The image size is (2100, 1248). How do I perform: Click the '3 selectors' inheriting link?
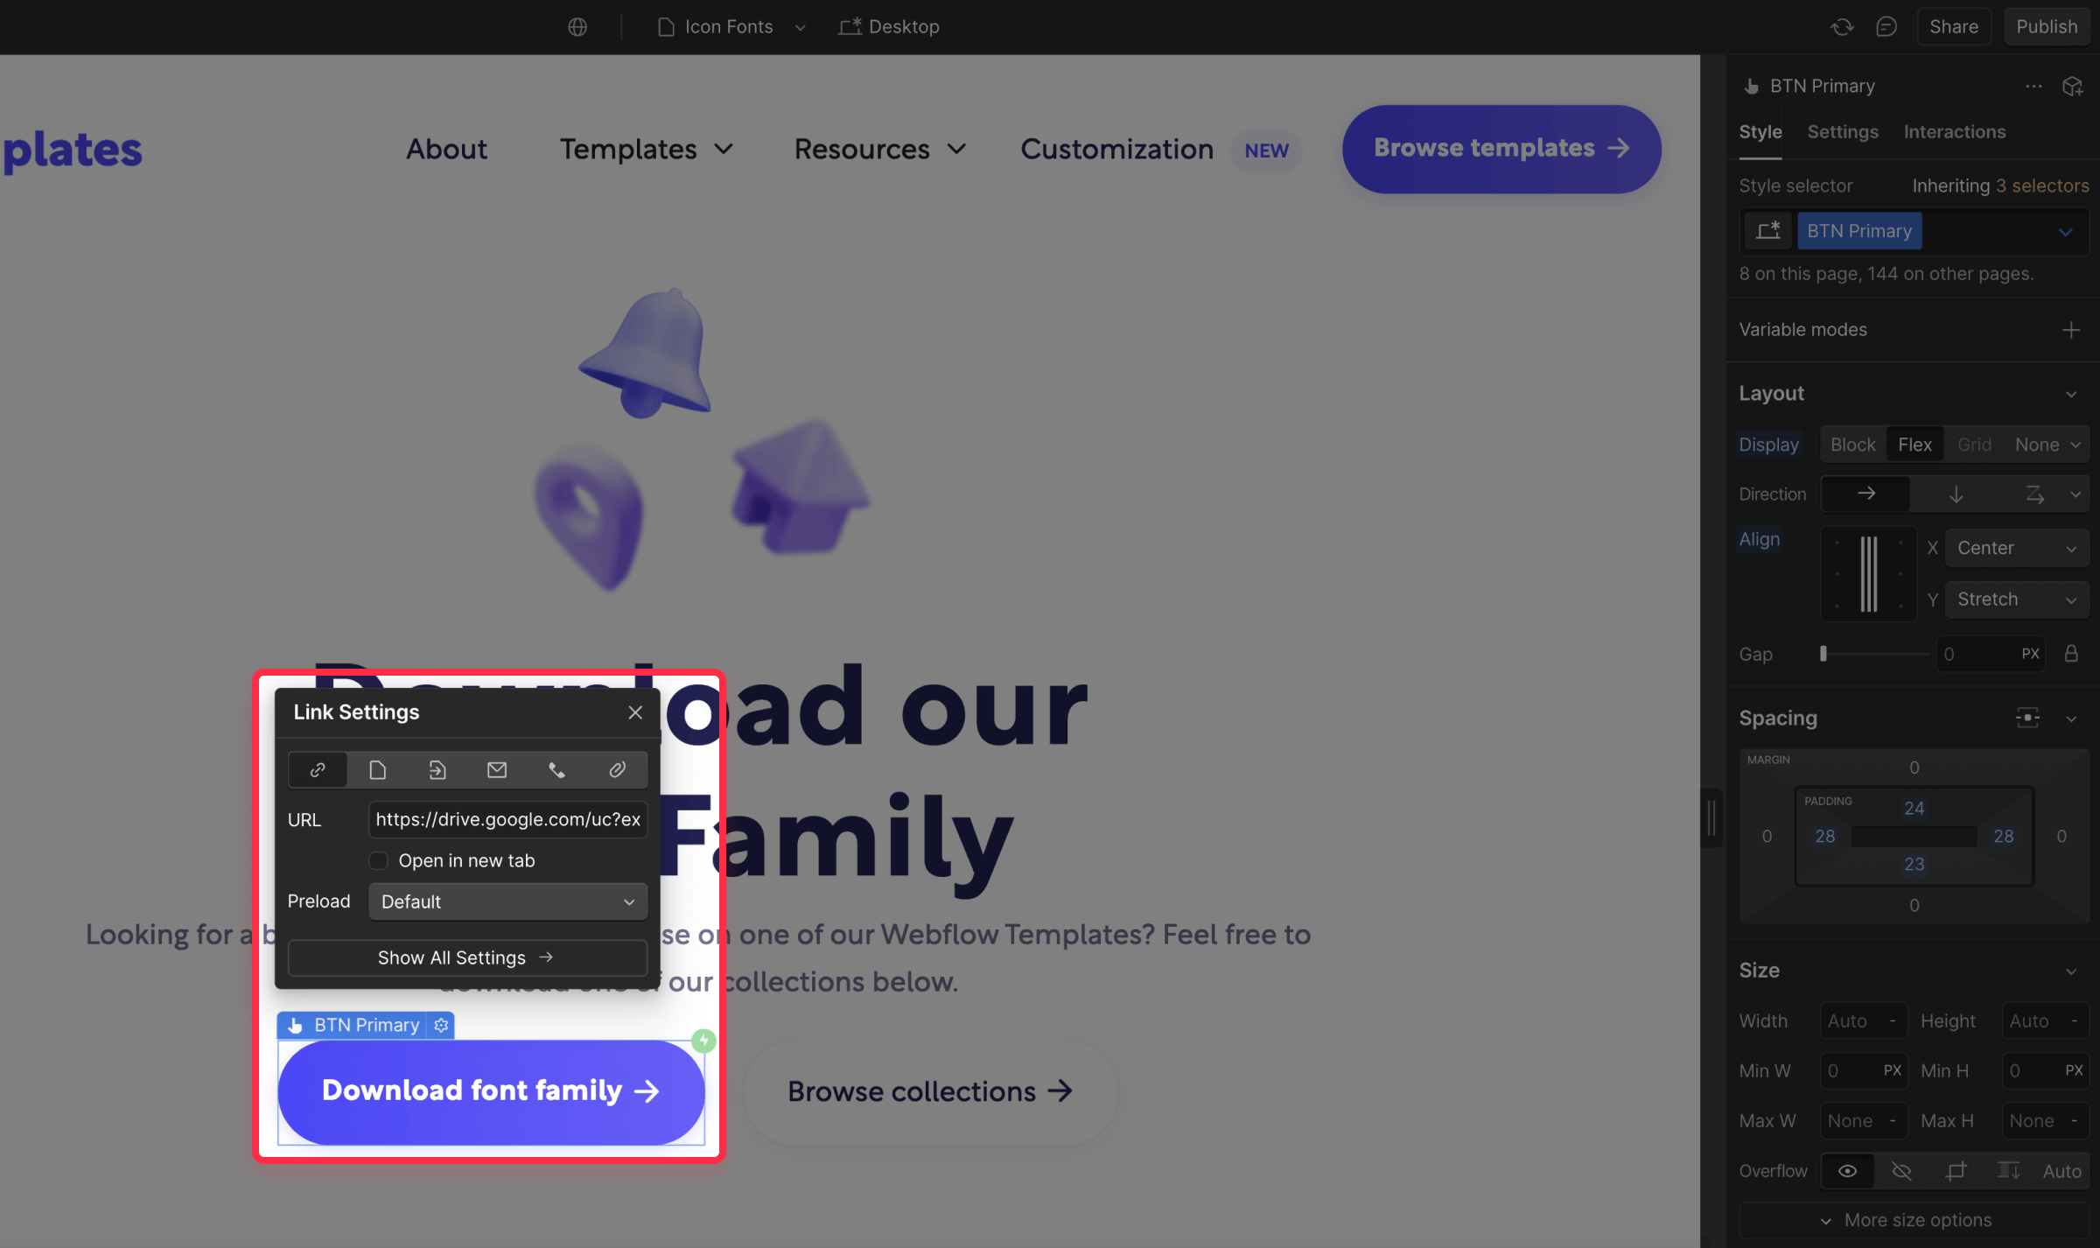click(2041, 186)
